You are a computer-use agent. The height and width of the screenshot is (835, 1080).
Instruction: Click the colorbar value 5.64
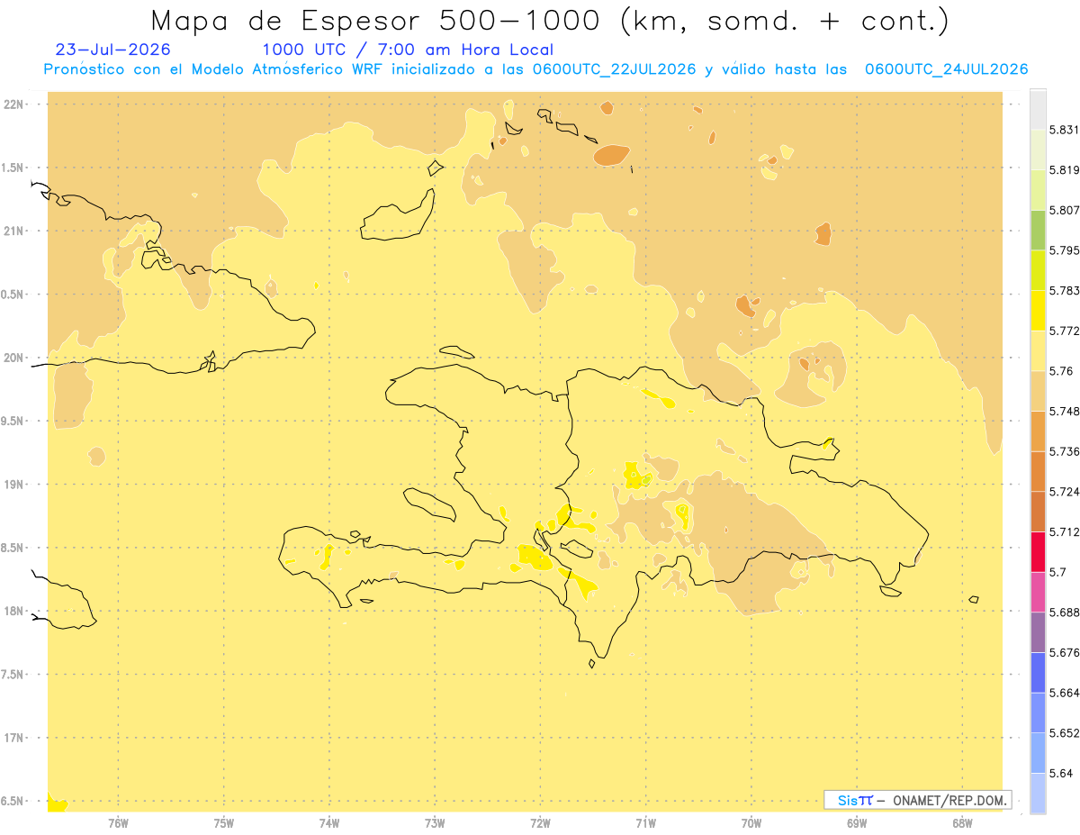point(1060,774)
